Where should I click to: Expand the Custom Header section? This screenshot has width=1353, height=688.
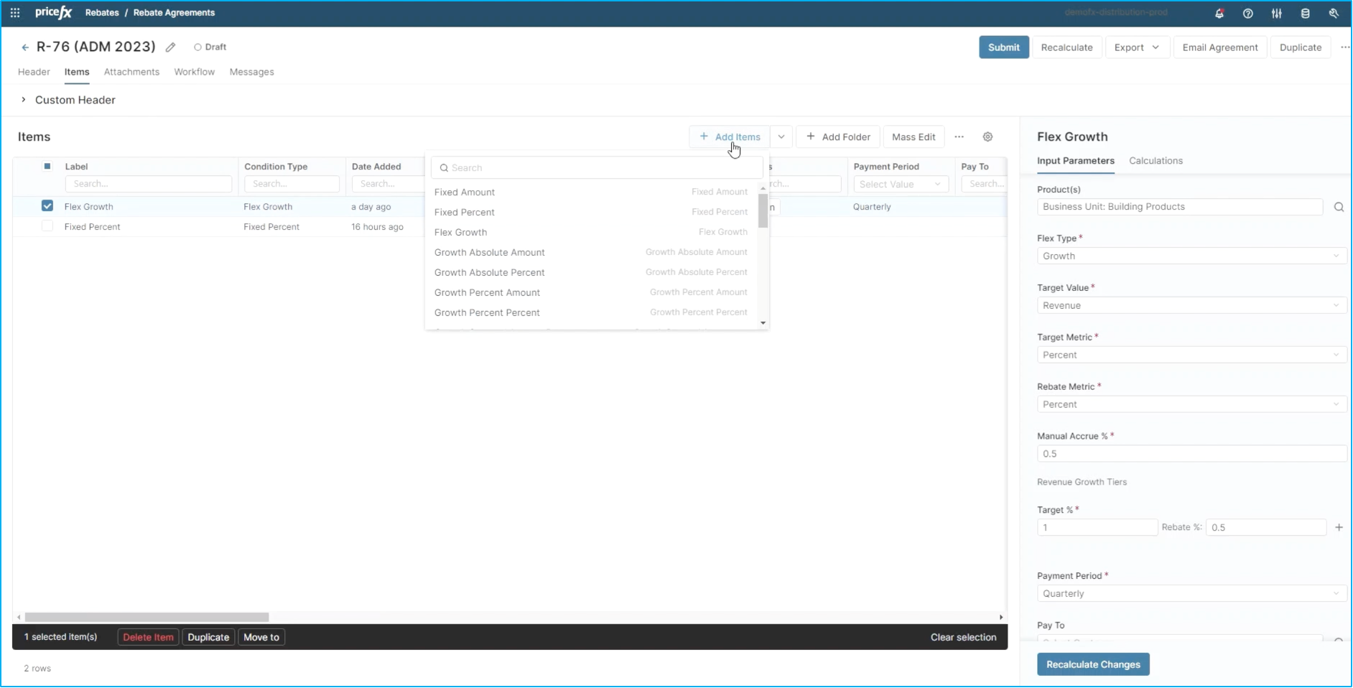24,100
